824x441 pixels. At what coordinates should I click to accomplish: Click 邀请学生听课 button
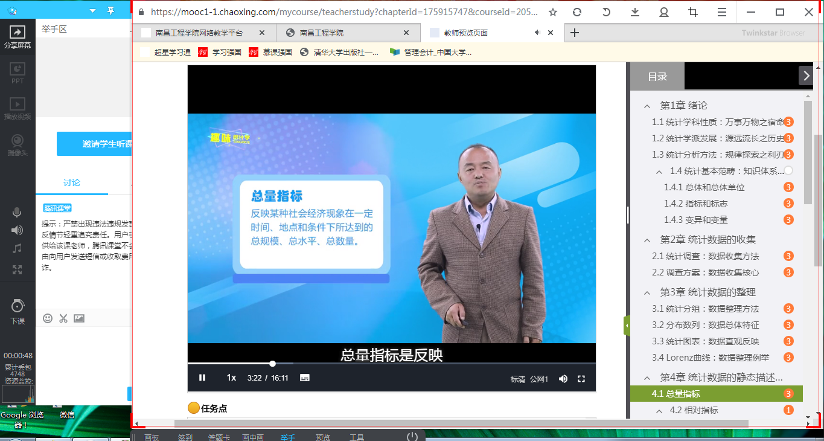[x=94, y=144]
